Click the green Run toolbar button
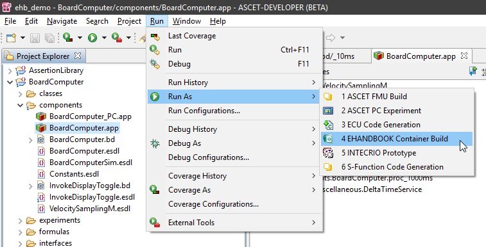 click(92, 38)
